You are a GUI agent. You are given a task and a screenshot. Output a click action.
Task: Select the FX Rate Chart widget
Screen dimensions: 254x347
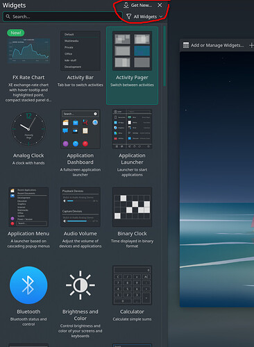click(x=28, y=65)
